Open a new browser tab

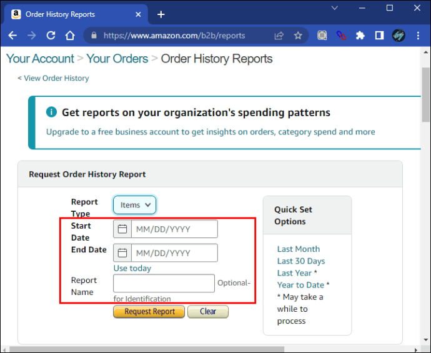pos(161,14)
